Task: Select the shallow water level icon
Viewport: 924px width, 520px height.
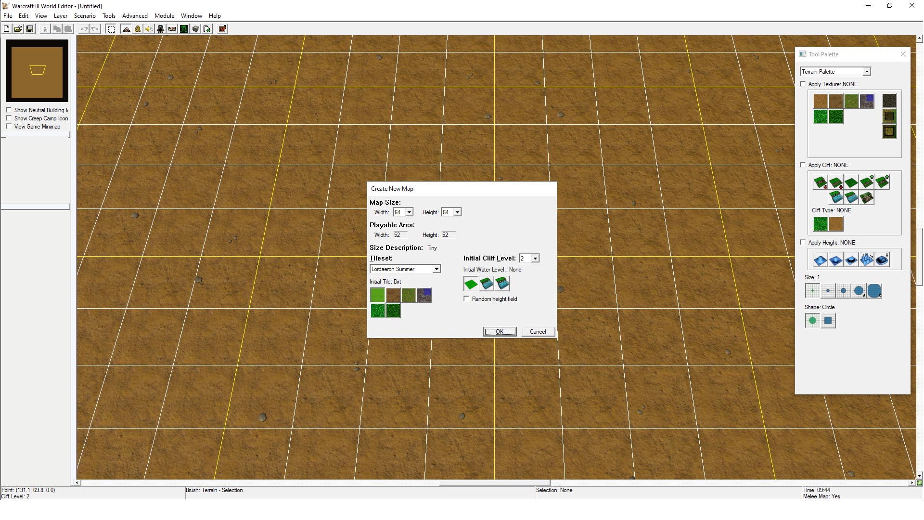Action: click(486, 283)
